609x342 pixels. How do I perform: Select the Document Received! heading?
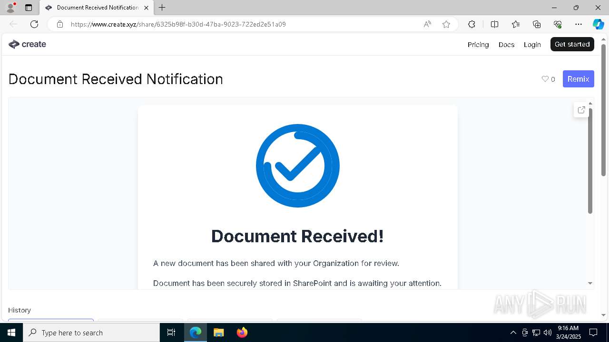297,236
